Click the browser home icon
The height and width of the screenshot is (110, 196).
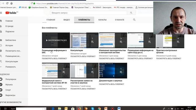click(12, 3)
